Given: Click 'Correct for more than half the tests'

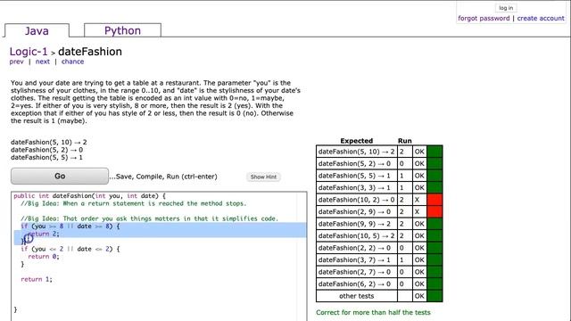Looking at the screenshot, I should coord(373,312).
